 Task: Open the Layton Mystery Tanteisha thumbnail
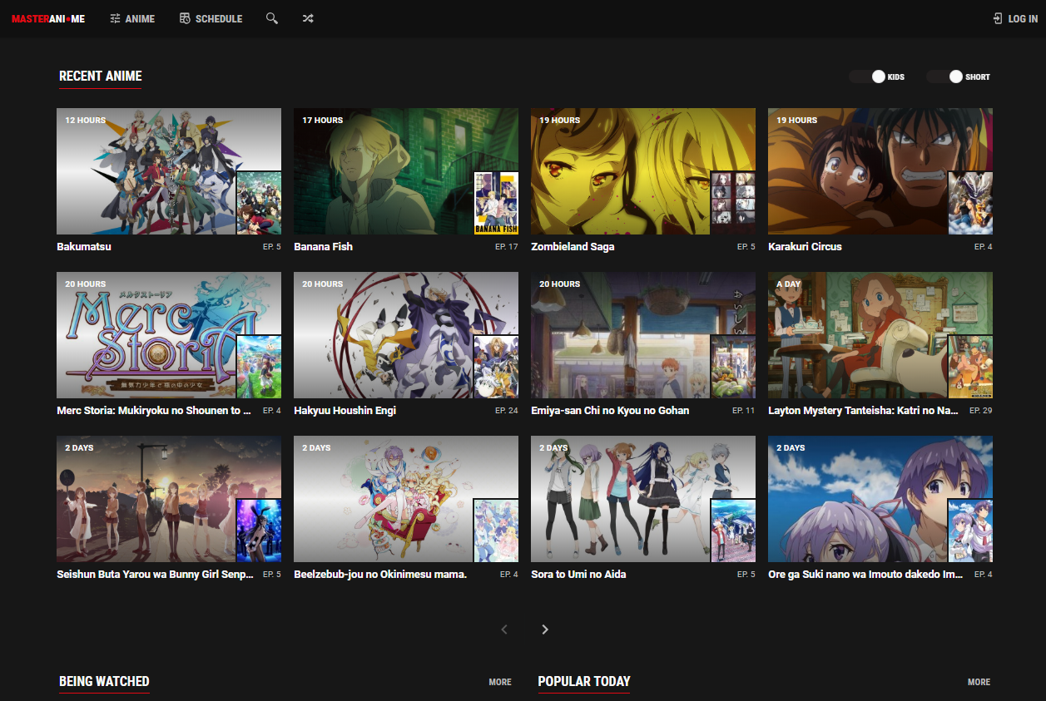coord(880,335)
